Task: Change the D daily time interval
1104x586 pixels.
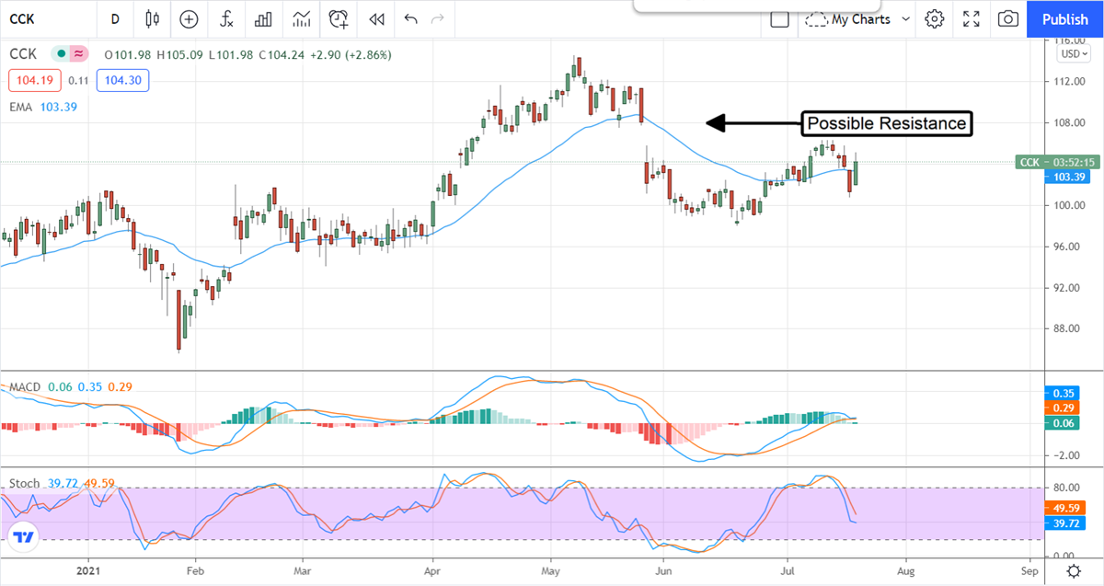Action: (x=114, y=18)
